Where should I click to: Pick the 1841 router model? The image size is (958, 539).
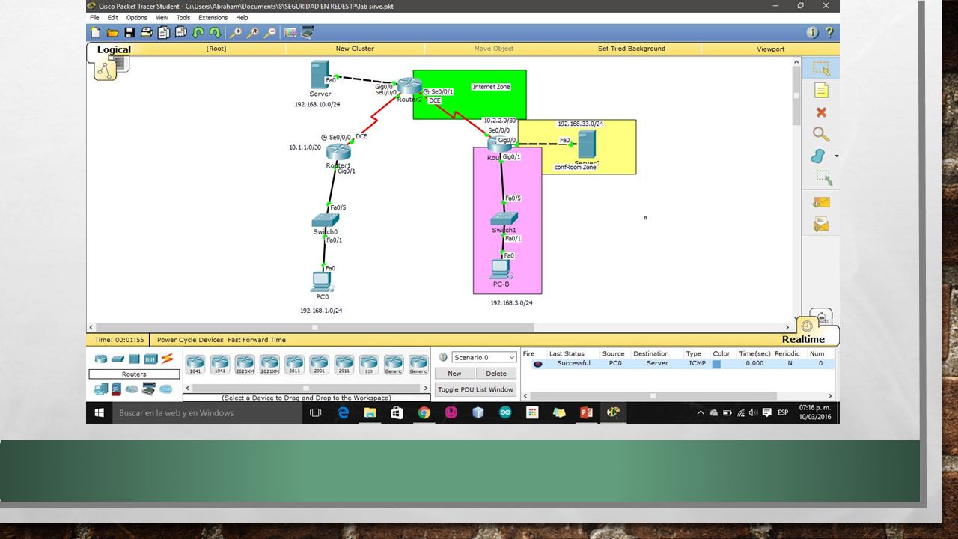tap(195, 365)
